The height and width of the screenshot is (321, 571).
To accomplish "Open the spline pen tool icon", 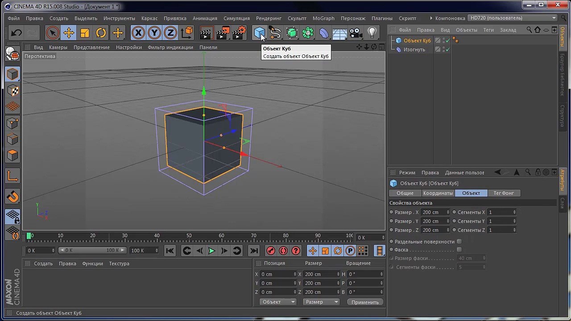I will point(275,33).
